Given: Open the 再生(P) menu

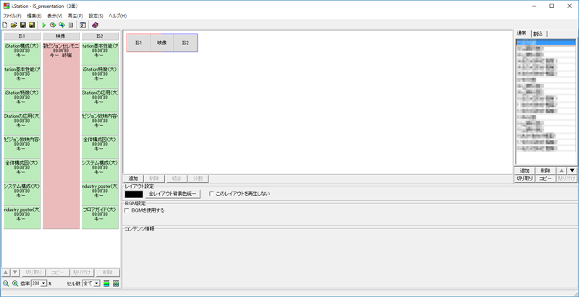Looking at the screenshot, I should click(x=75, y=15).
